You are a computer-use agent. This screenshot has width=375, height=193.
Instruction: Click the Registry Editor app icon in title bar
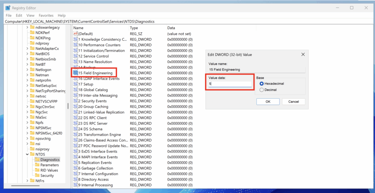(7, 8)
